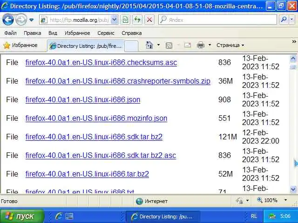
Task: Click the vertical scrollbar thumb
Action: pyautogui.click(x=293, y=67)
